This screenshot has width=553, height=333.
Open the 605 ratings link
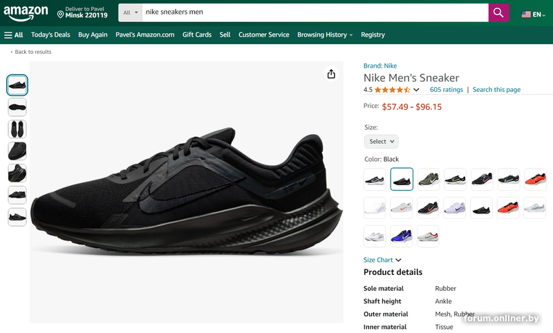point(446,90)
